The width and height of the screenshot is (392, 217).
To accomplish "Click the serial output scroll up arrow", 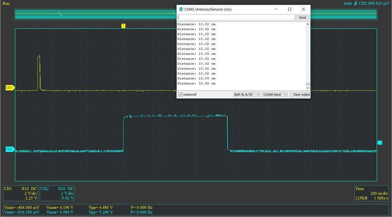I will pos(308,24).
